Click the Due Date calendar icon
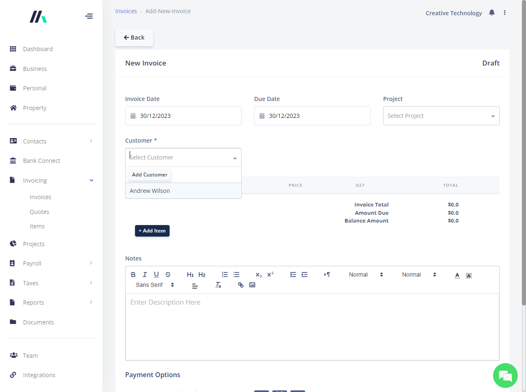Image resolution: width=526 pixels, height=392 pixels. pos(262,116)
